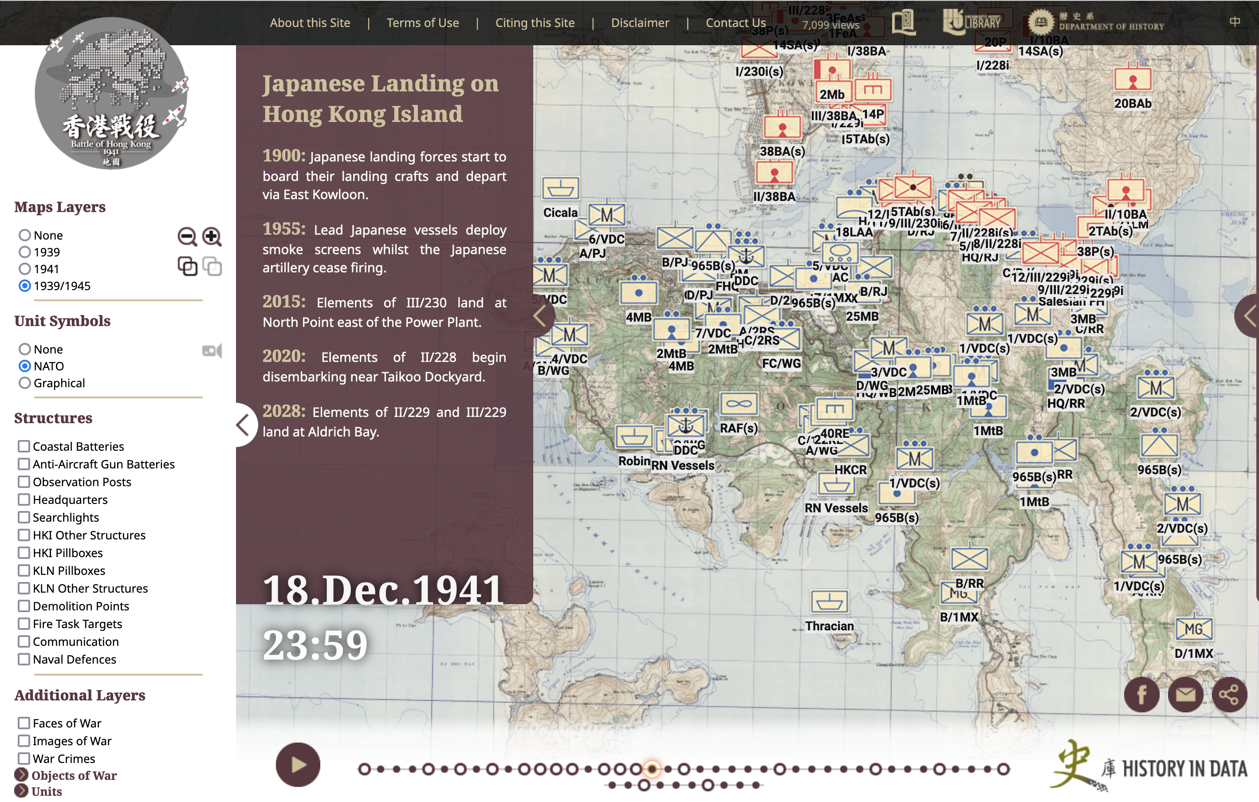Open the Terms of Use link
The width and height of the screenshot is (1259, 802).
(422, 23)
